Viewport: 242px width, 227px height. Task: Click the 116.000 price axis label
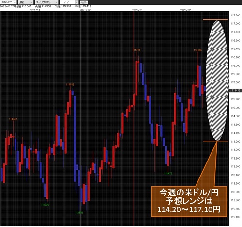[235, 66]
